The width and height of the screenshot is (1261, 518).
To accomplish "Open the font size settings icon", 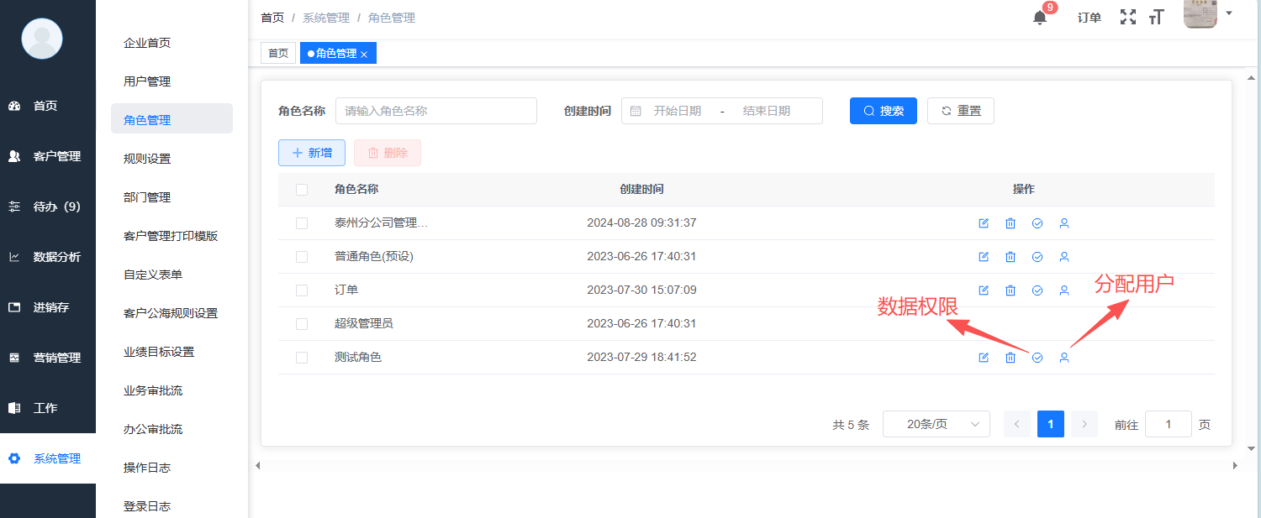I will 1157,17.
